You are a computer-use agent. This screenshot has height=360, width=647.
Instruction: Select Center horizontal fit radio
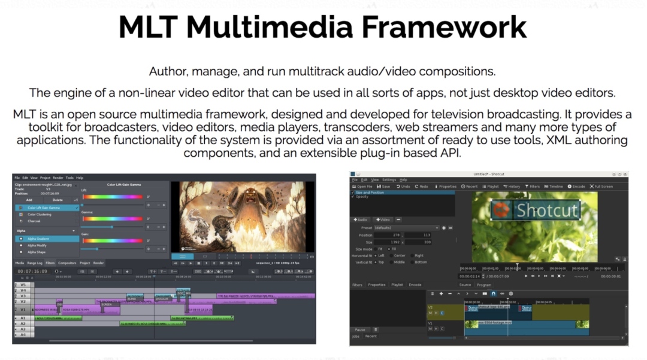[x=391, y=256]
